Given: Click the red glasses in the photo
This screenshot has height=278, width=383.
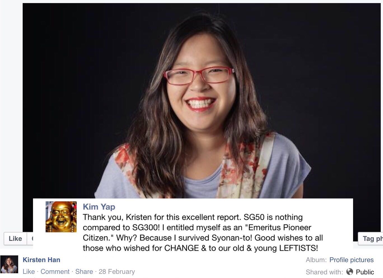Looking at the screenshot, I should point(199,75).
